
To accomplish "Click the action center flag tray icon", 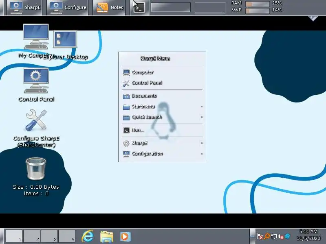I will pos(260,236).
